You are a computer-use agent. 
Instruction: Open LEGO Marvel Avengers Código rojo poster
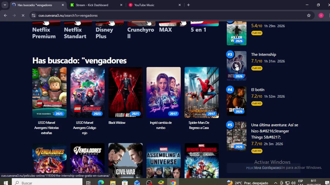point(87,92)
